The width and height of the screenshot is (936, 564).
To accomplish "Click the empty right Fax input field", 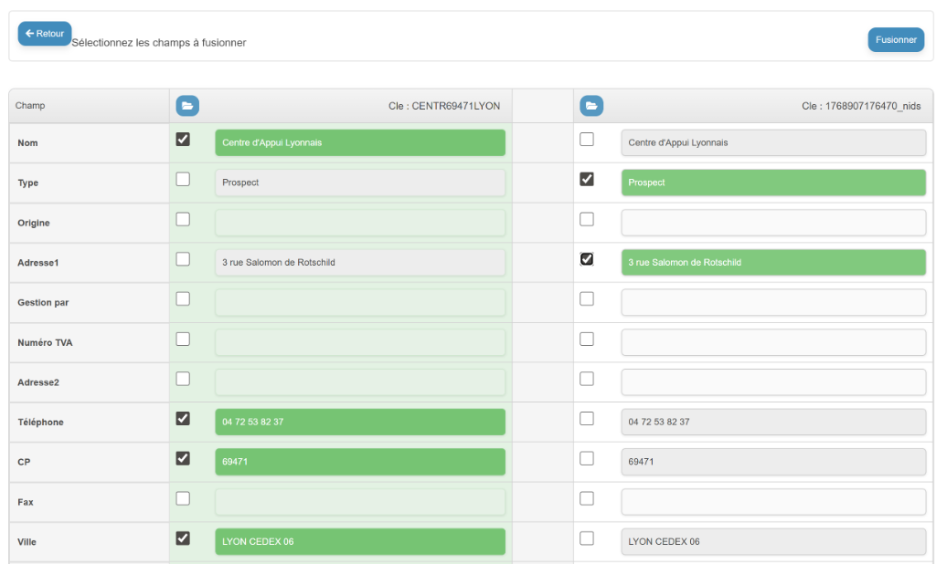I will 773,502.
